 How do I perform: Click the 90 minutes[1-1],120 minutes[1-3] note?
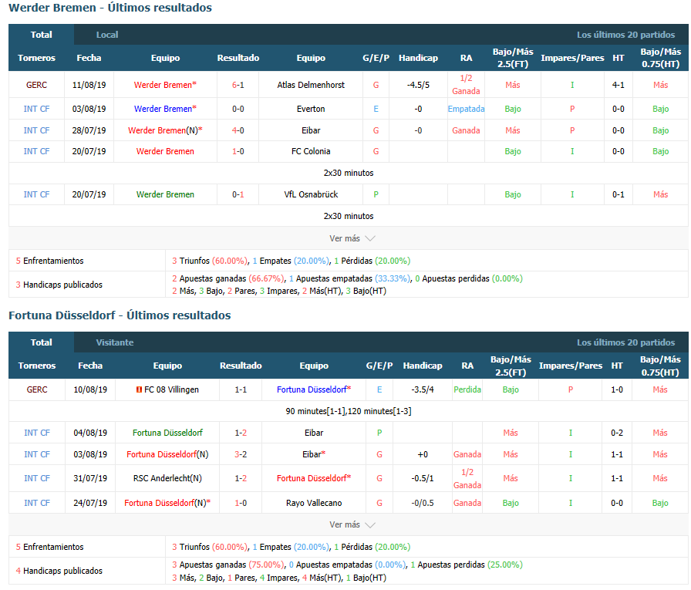point(348,411)
